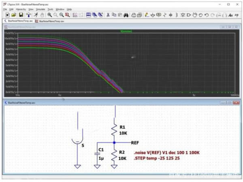Click the V(onoise) trace label
This screenshot has width=243, height=182.
pyautogui.click(x=127, y=31)
